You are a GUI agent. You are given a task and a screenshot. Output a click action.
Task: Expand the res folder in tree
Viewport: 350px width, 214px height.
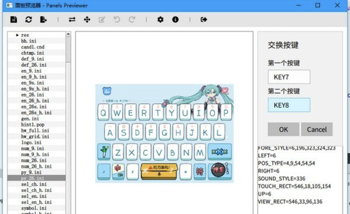click(17, 35)
